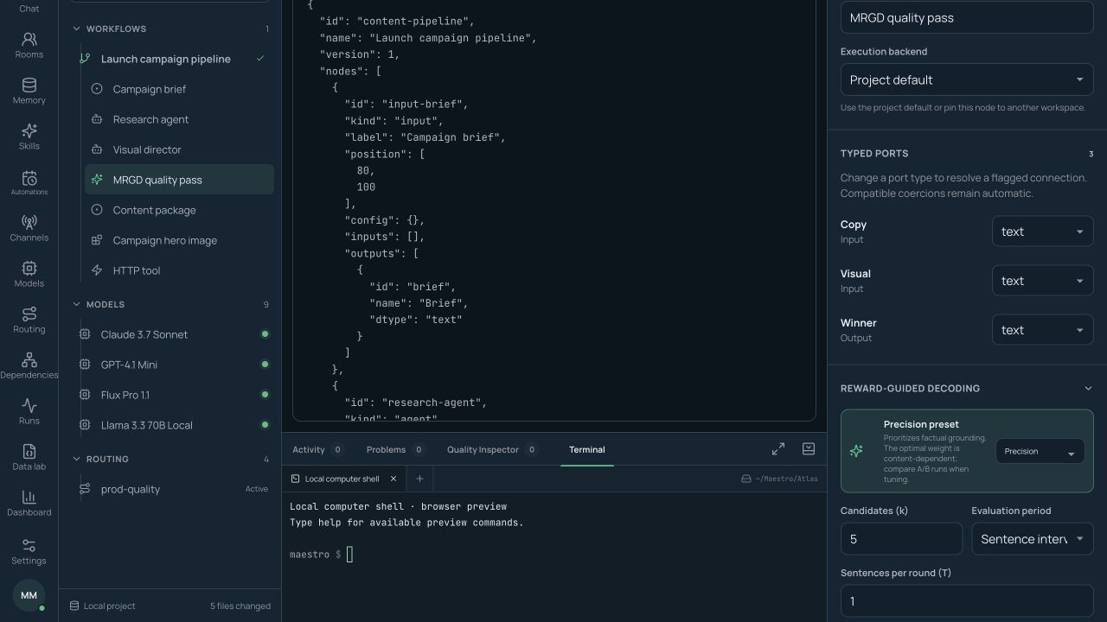Click the GPT-4.1 Mini model icon

click(x=85, y=365)
